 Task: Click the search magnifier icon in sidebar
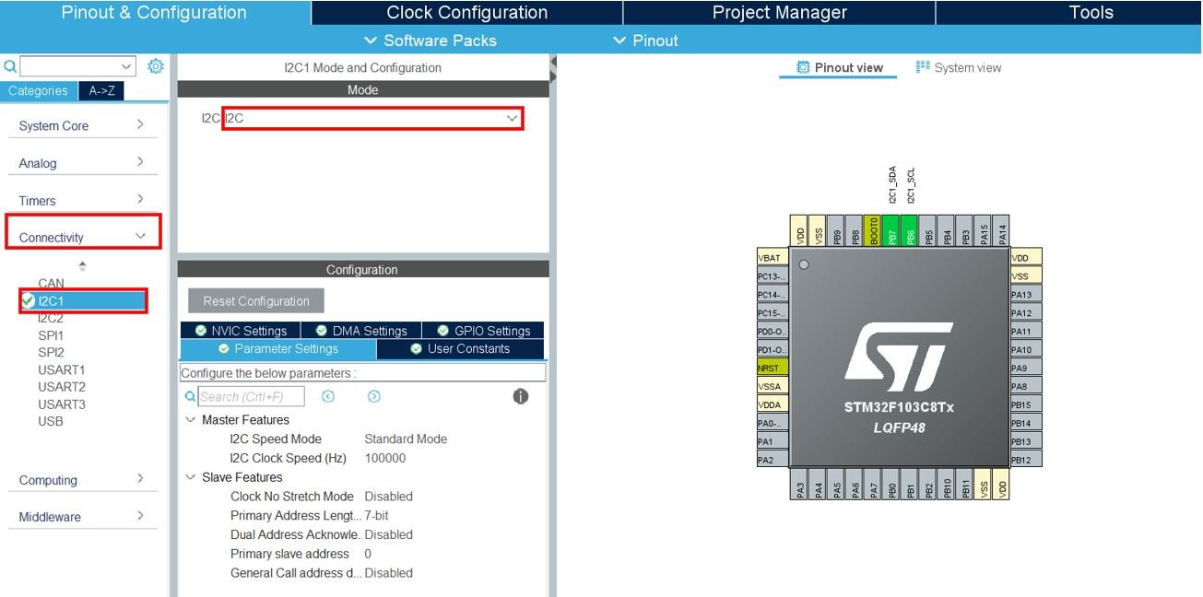9,66
